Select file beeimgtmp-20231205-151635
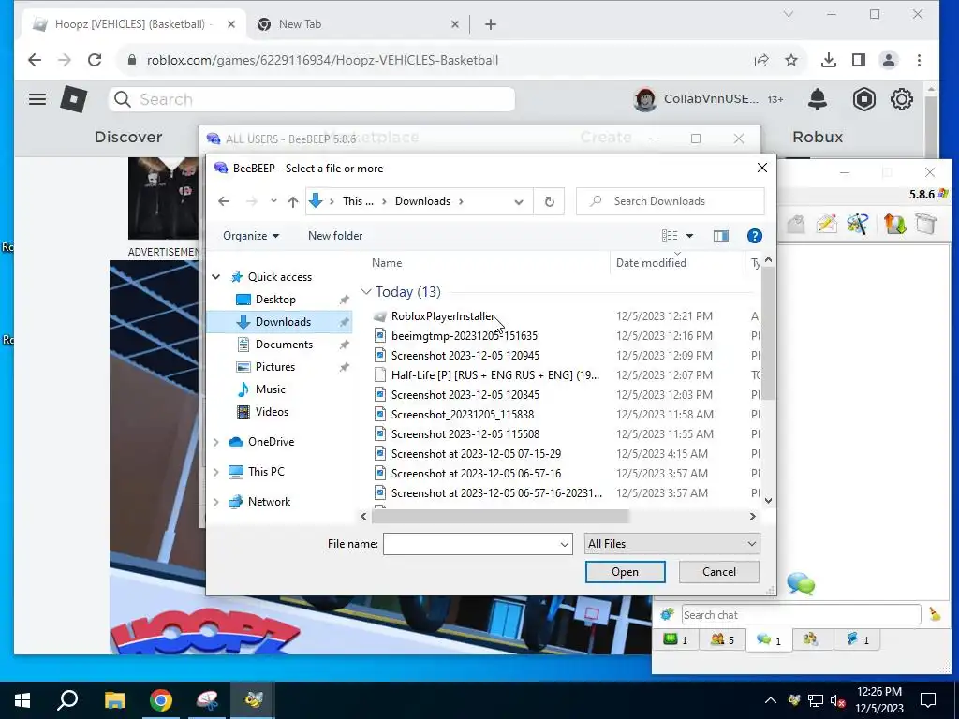Image resolution: width=959 pixels, height=719 pixels. 465,336
